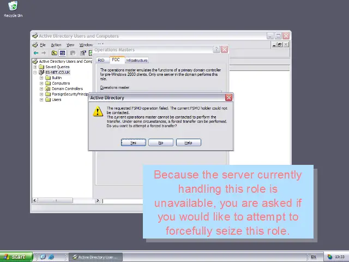Viewport: 349px width, 262px height.
Task: Toggle the Show/Hide console tree icon
Action: (62, 53)
